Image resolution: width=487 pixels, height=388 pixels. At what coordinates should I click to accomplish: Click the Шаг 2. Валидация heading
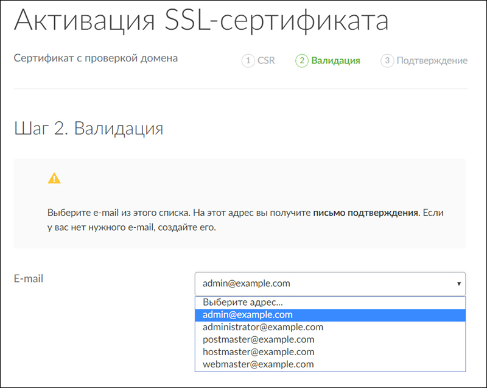[88, 129]
